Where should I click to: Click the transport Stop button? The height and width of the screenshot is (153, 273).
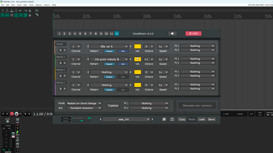tap(25, 114)
